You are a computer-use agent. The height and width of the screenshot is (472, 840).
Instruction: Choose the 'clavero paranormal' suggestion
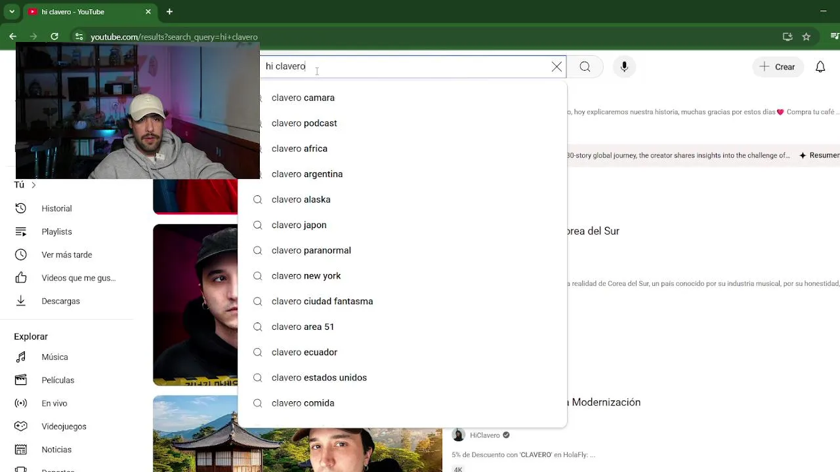[402, 250]
